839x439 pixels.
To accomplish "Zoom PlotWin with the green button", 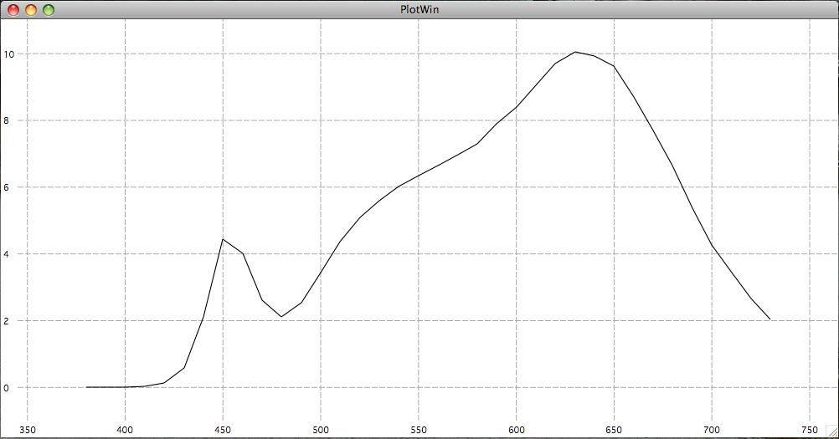I will click(49, 9).
